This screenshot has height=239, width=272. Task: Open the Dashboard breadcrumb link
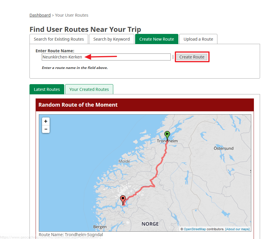click(40, 15)
